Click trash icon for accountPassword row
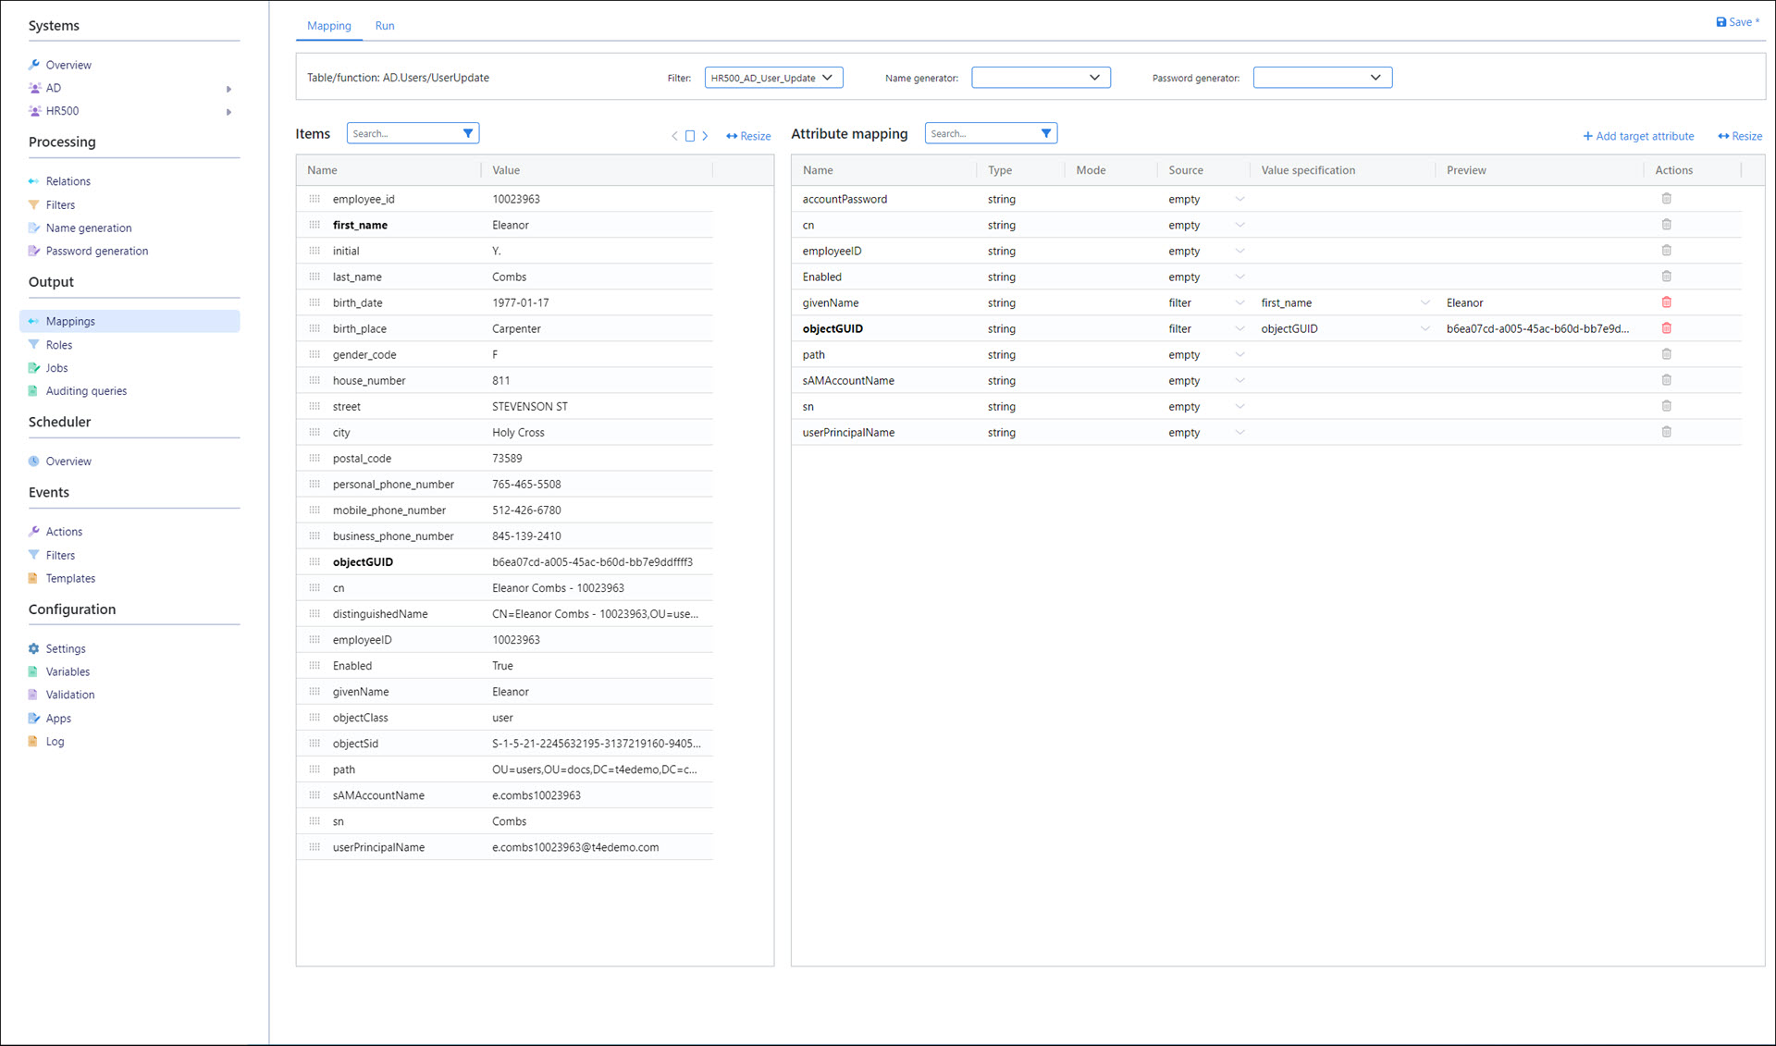This screenshot has width=1776, height=1046. [x=1666, y=199]
